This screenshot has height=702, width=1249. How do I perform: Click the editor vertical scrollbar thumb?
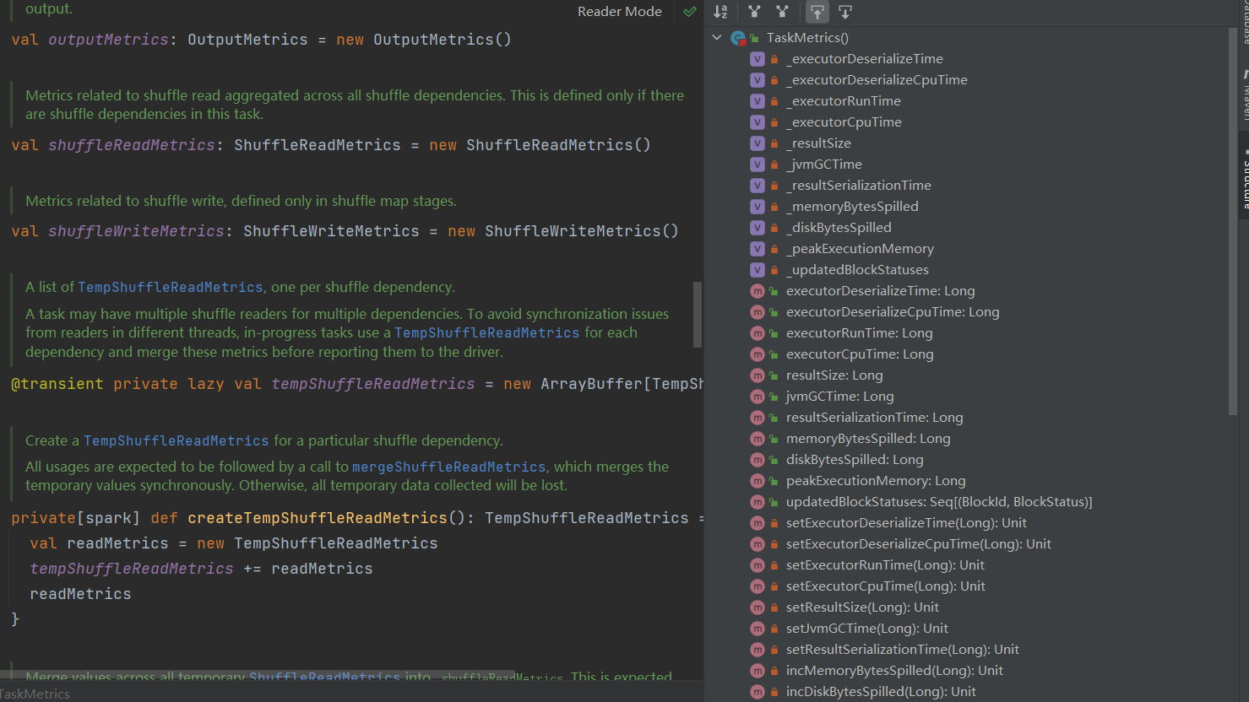pyautogui.click(x=698, y=315)
